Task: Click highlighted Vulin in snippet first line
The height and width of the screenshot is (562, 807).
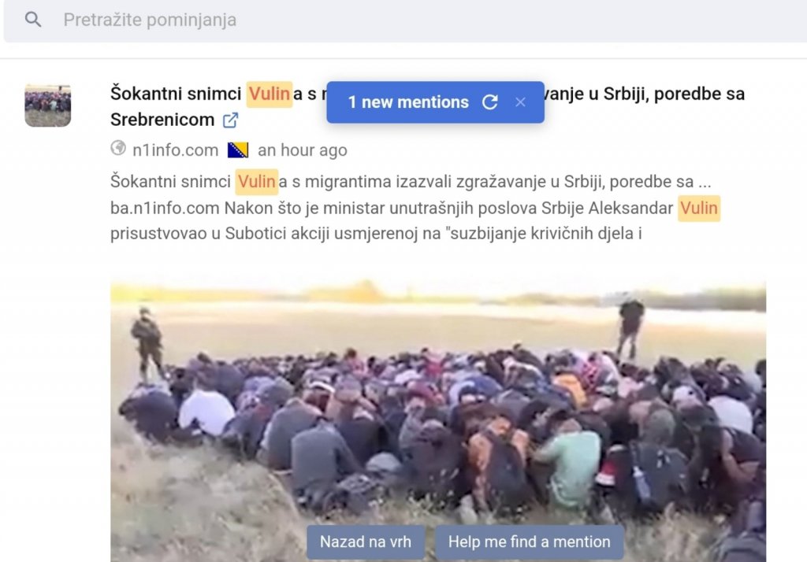Action: 256,182
